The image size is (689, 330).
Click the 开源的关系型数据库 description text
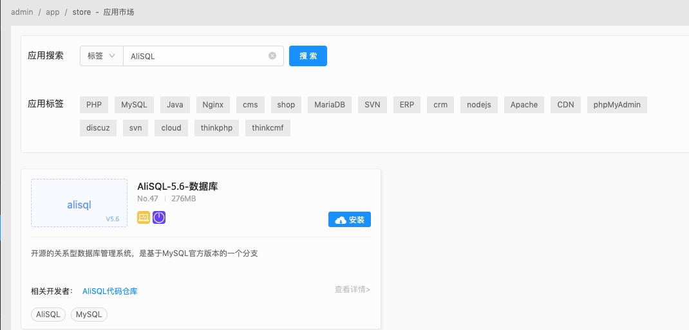tap(144, 253)
